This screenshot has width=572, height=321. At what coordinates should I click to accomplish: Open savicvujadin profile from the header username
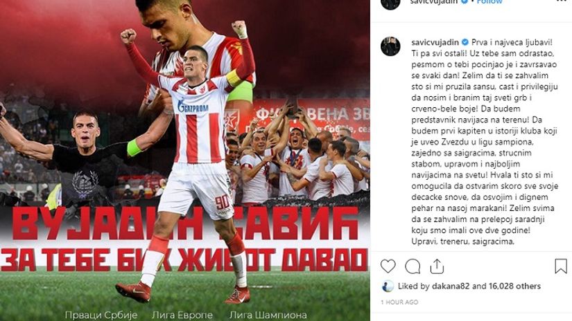434,1
